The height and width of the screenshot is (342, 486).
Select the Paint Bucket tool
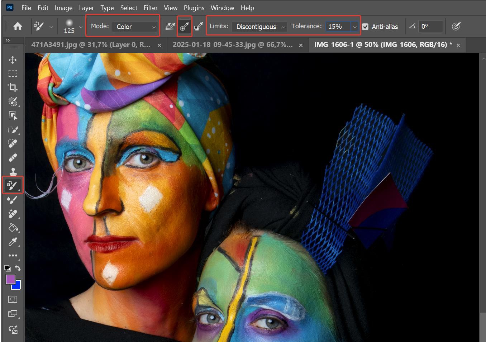[13, 228]
